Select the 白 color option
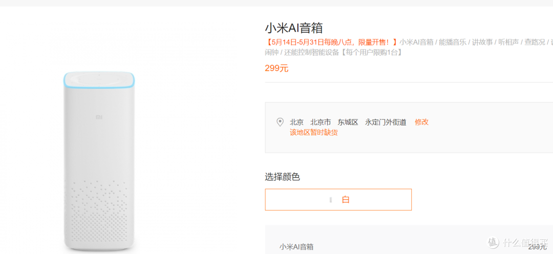The image size is (553, 254). tap(338, 200)
